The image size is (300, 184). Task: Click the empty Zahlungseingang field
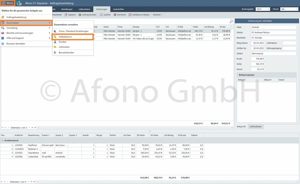pos(289,48)
